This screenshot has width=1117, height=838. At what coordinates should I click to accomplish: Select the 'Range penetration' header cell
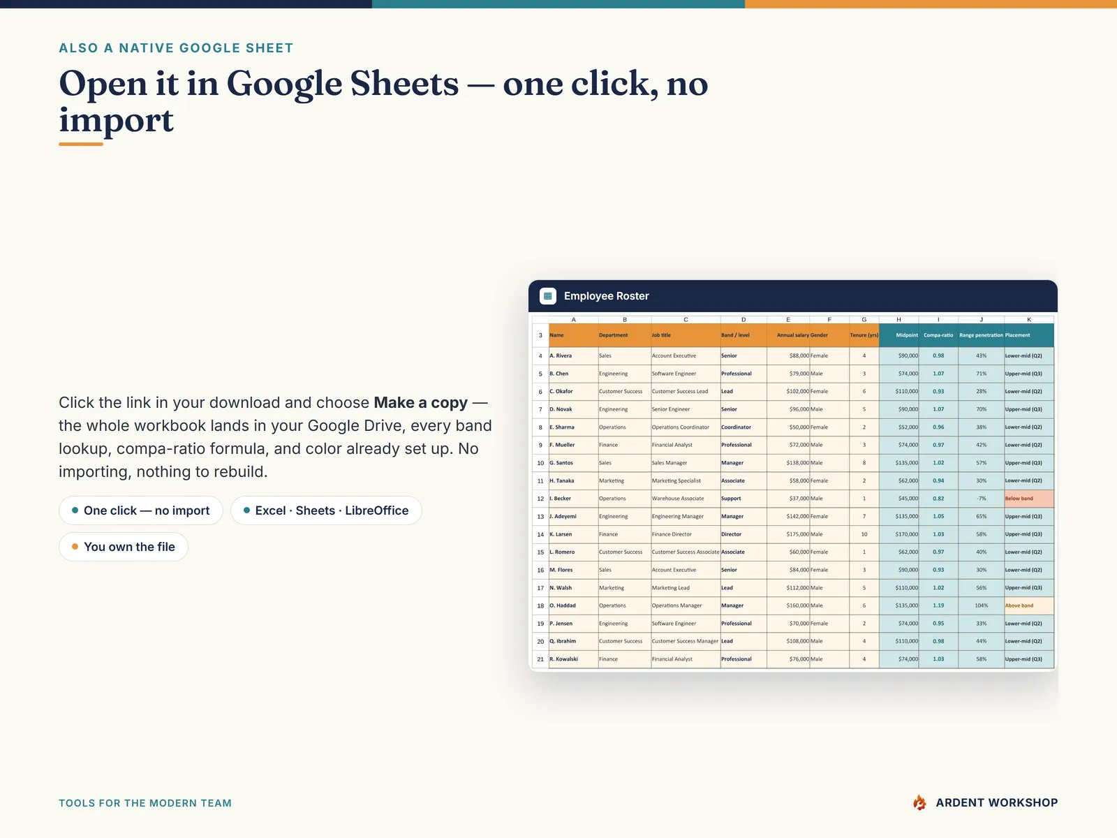tap(981, 335)
